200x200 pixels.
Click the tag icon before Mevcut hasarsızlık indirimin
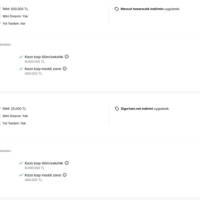click(117, 9)
